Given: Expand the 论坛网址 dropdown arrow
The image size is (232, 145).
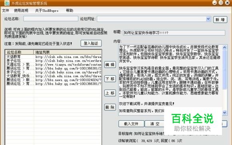Looking at the screenshot, I should [208, 19].
